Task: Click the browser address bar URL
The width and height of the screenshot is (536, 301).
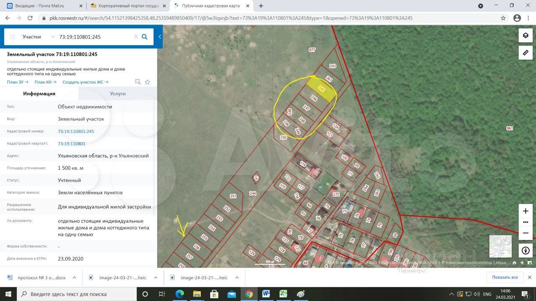Action: click(x=231, y=18)
